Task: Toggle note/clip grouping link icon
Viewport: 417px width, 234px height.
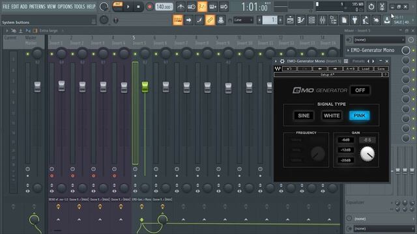Action: 210,20
